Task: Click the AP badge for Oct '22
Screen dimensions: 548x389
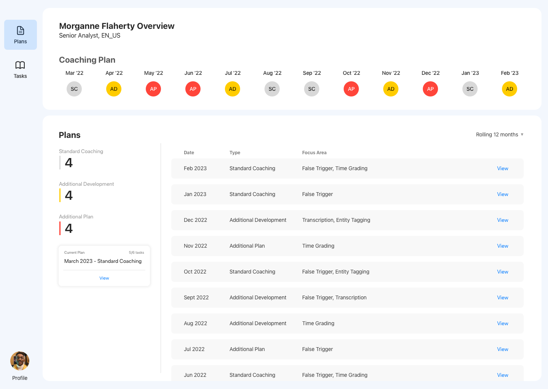Action: click(351, 89)
